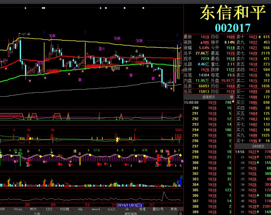Switch to the tjsj1 tab
271x215 pixels.
pyautogui.click(x=111, y=209)
